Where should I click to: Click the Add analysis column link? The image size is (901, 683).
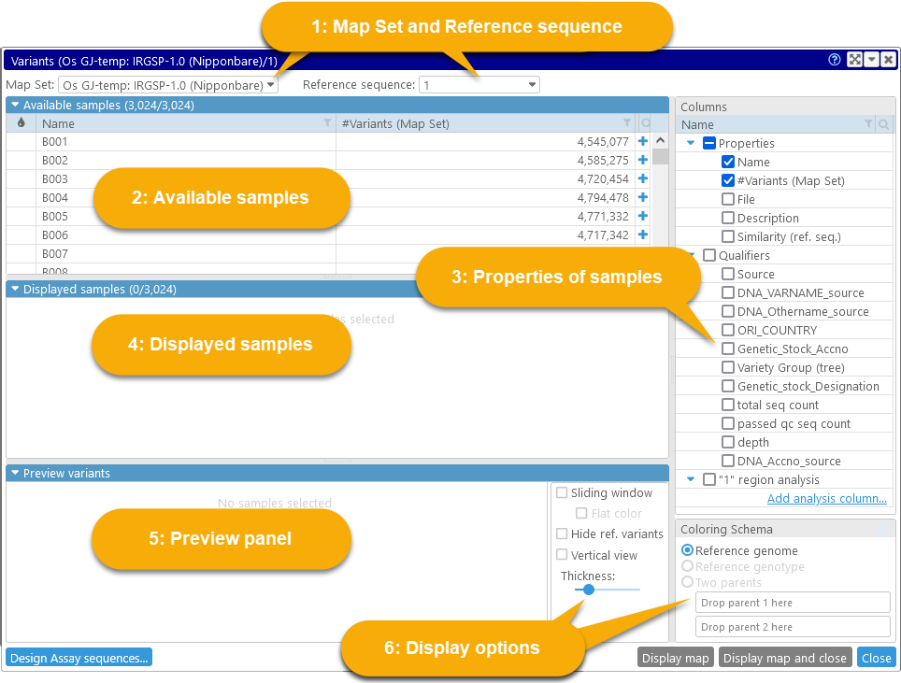click(x=826, y=499)
